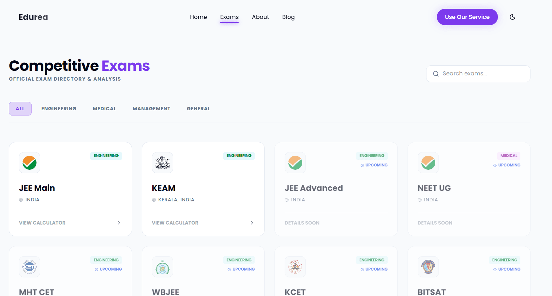The image size is (552, 296).
Task: Open VIEW CALCULATOR for JEE Main
Action: (x=42, y=223)
